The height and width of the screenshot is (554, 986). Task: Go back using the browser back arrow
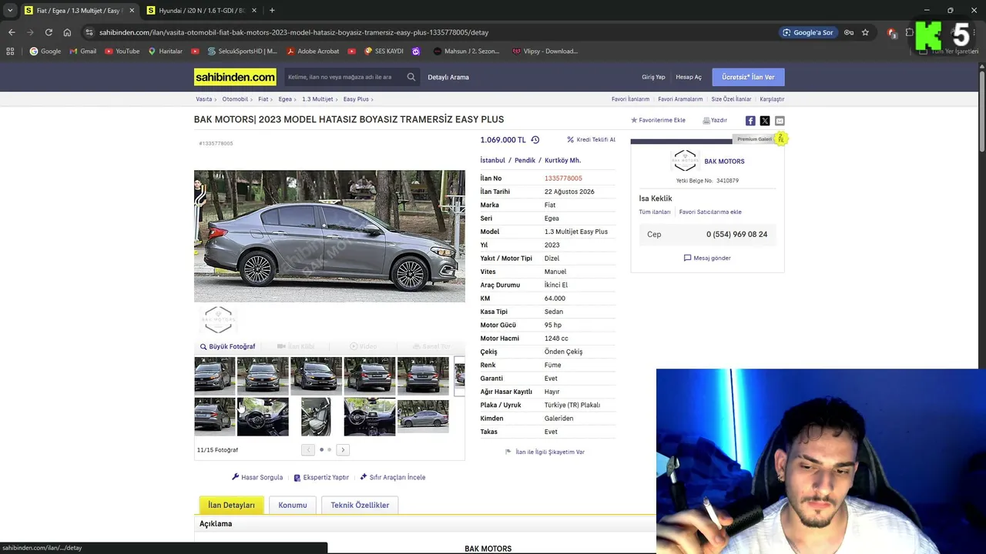(12, 32)
